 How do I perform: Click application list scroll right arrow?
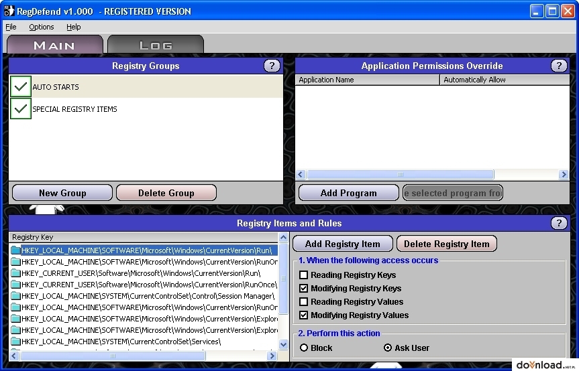coord(564,174)
